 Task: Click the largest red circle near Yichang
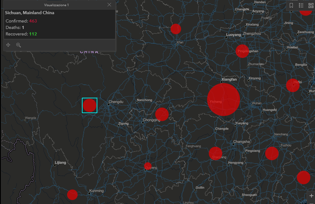223,100
